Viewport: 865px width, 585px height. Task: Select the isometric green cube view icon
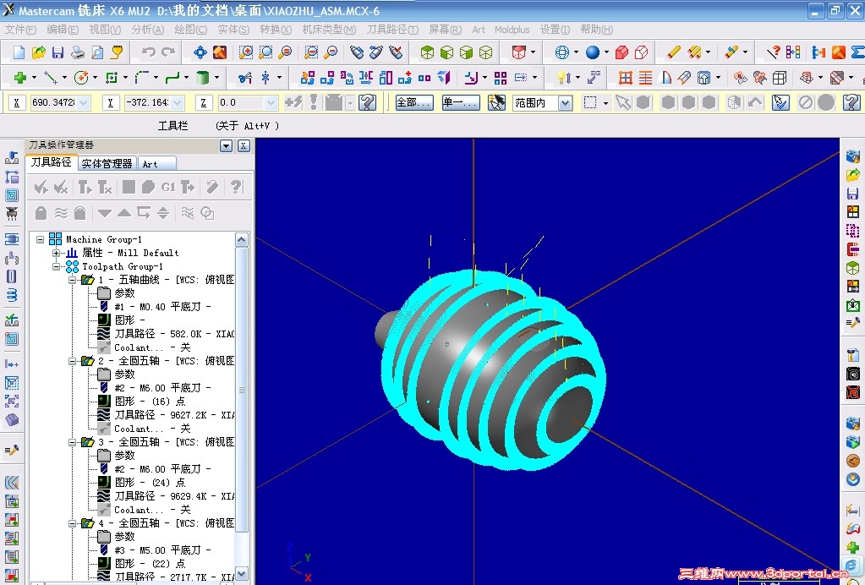[x=428, y=52]
